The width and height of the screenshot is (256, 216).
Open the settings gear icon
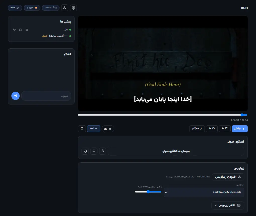coord(73,8)
